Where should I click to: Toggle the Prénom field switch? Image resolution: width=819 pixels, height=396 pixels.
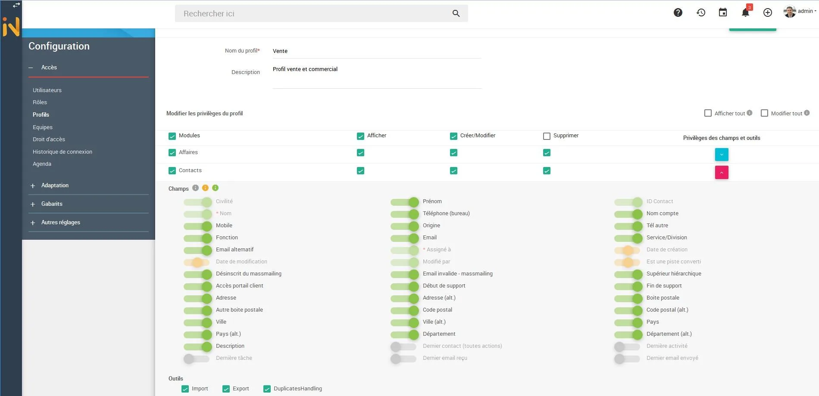[x=404, y=202]
